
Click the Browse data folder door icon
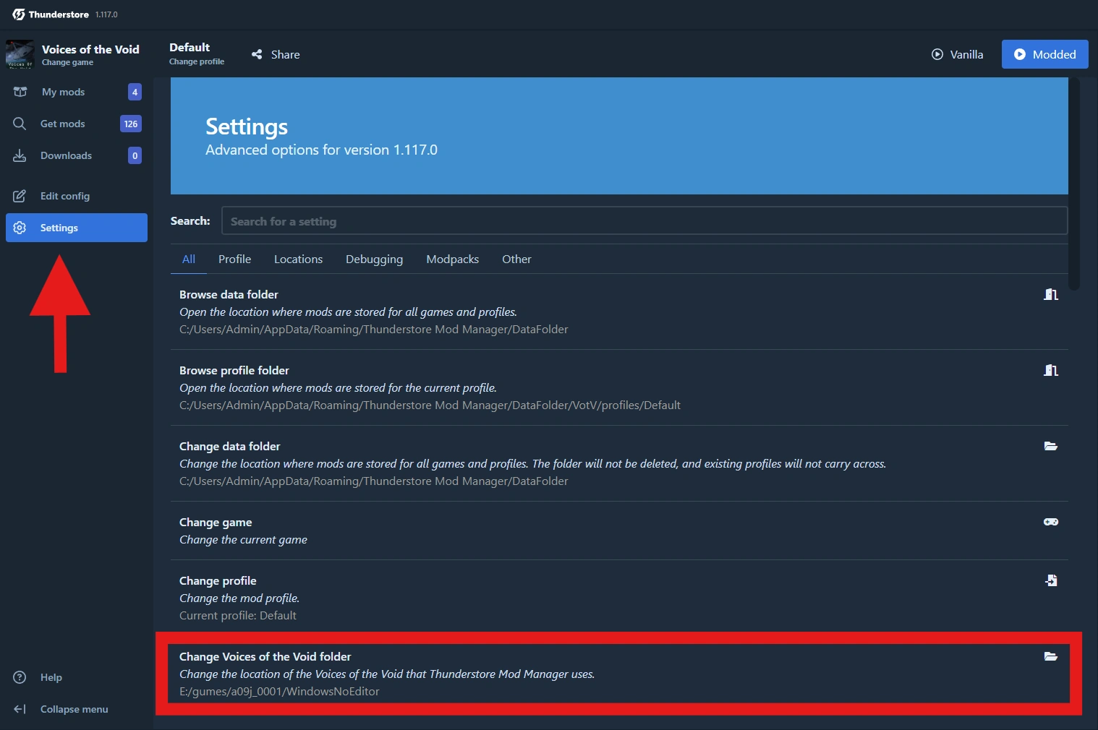point(1051,294)
